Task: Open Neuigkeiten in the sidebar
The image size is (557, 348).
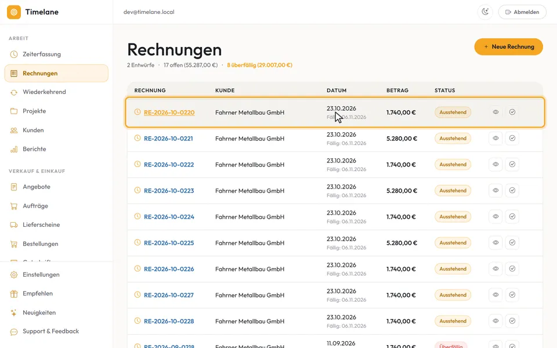Action: pos(56,313)
